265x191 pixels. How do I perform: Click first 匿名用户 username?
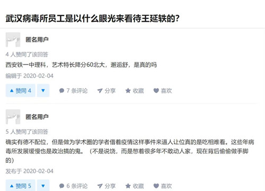pos(37,40)
